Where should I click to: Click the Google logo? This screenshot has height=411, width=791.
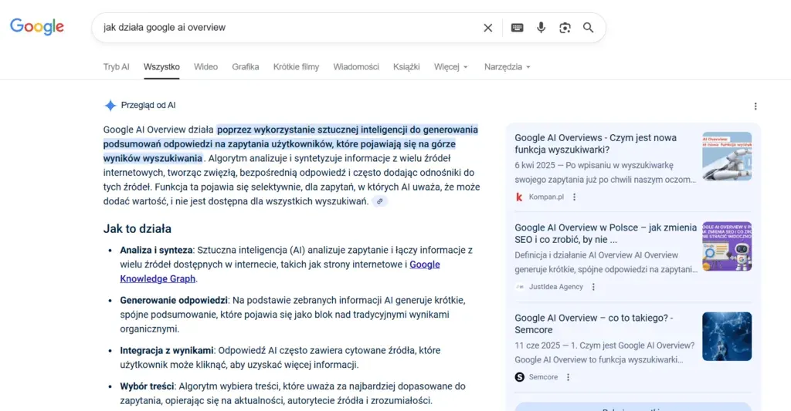(37, 27)
